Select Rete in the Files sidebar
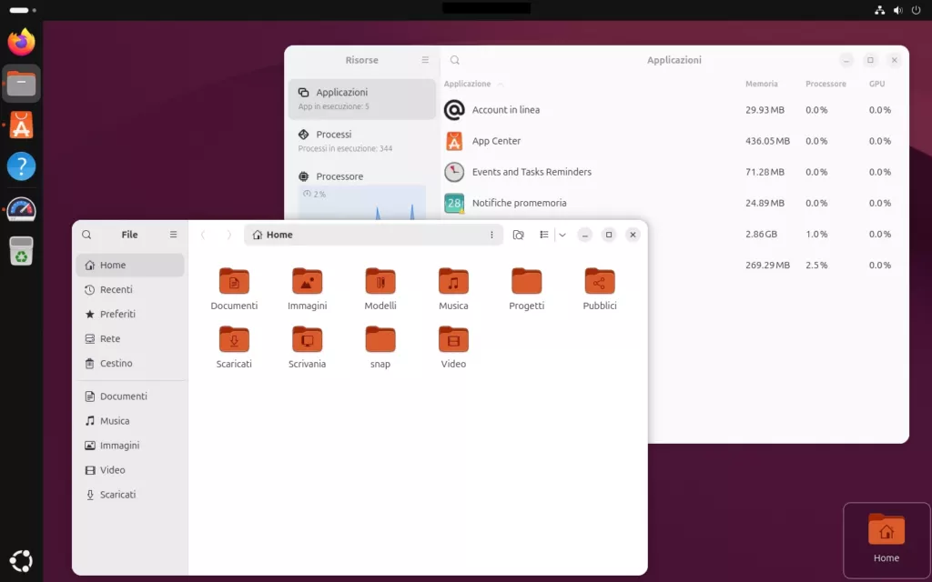The width and height of the screenshot is (932, 582). [129, 338]
